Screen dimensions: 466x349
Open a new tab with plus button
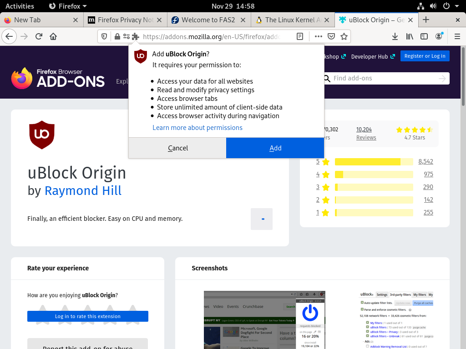(x=426, y=20)
